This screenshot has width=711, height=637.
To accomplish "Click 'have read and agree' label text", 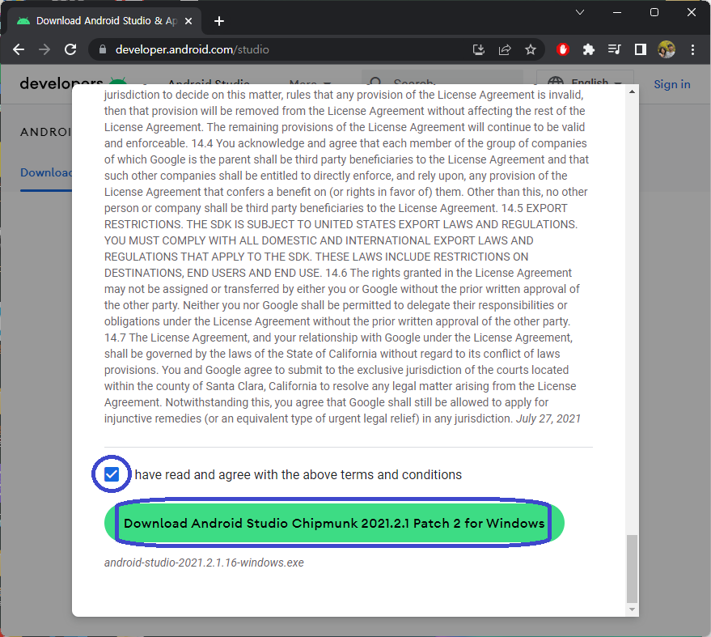I will coord(298,474).
